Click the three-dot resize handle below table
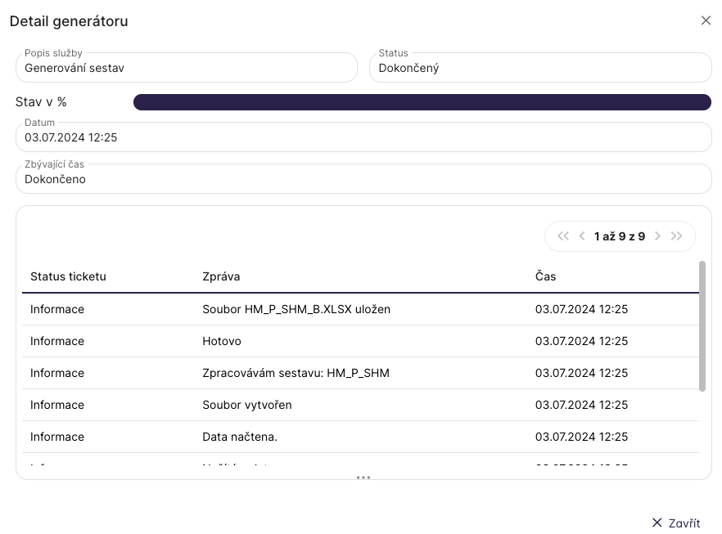 click(363, 478)
